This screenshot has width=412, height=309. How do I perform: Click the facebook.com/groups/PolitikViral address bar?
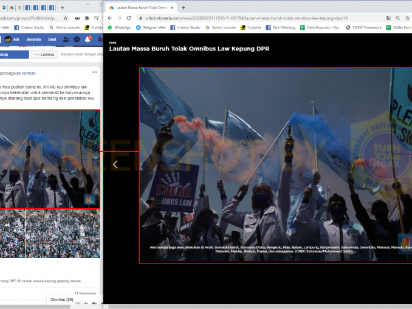pyautogui.click(x=29, y=18)
